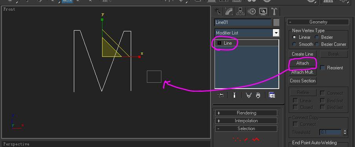Open the Utilities hammer tab
The height and width of the screenshot is (147, 355).
[274, 11]
